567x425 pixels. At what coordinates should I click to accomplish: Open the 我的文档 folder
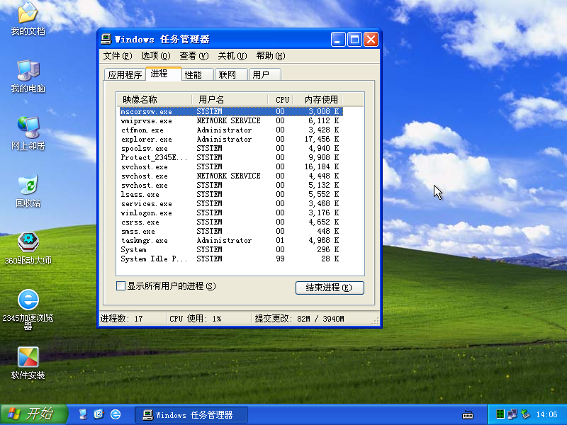click(27, 14)
